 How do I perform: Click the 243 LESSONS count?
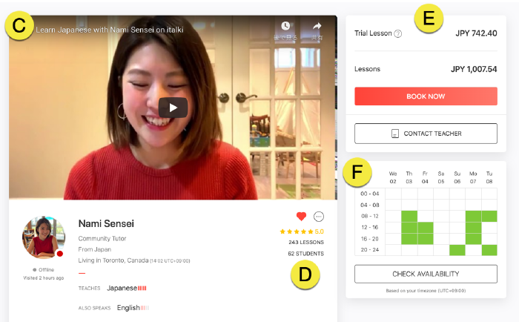point(306,242)
